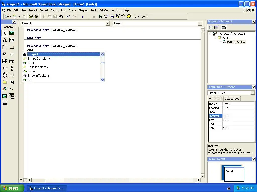
Task: Click the Open Project toolbar icon
Action: pos(31,17)
